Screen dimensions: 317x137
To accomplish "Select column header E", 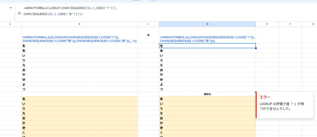I will (x=267, y=24).
